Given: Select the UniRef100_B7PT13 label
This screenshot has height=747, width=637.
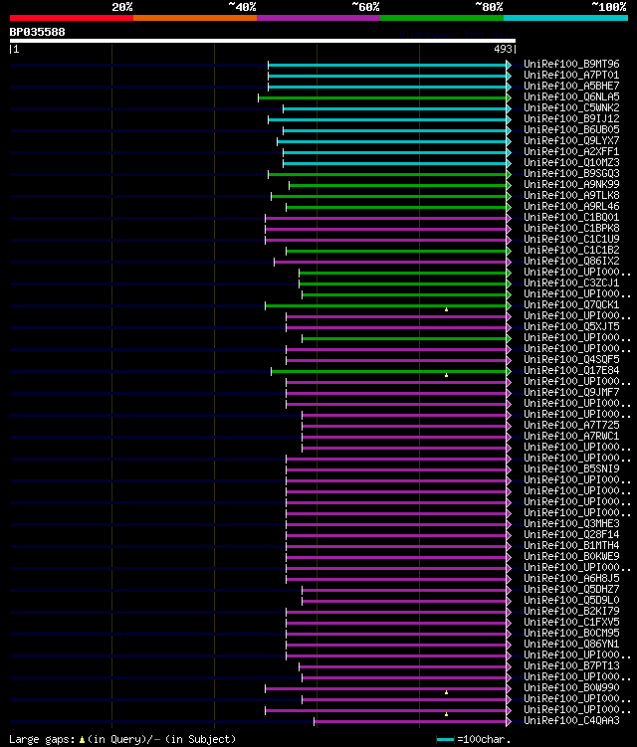Looking at the screenshot, I should pos(571,667).
